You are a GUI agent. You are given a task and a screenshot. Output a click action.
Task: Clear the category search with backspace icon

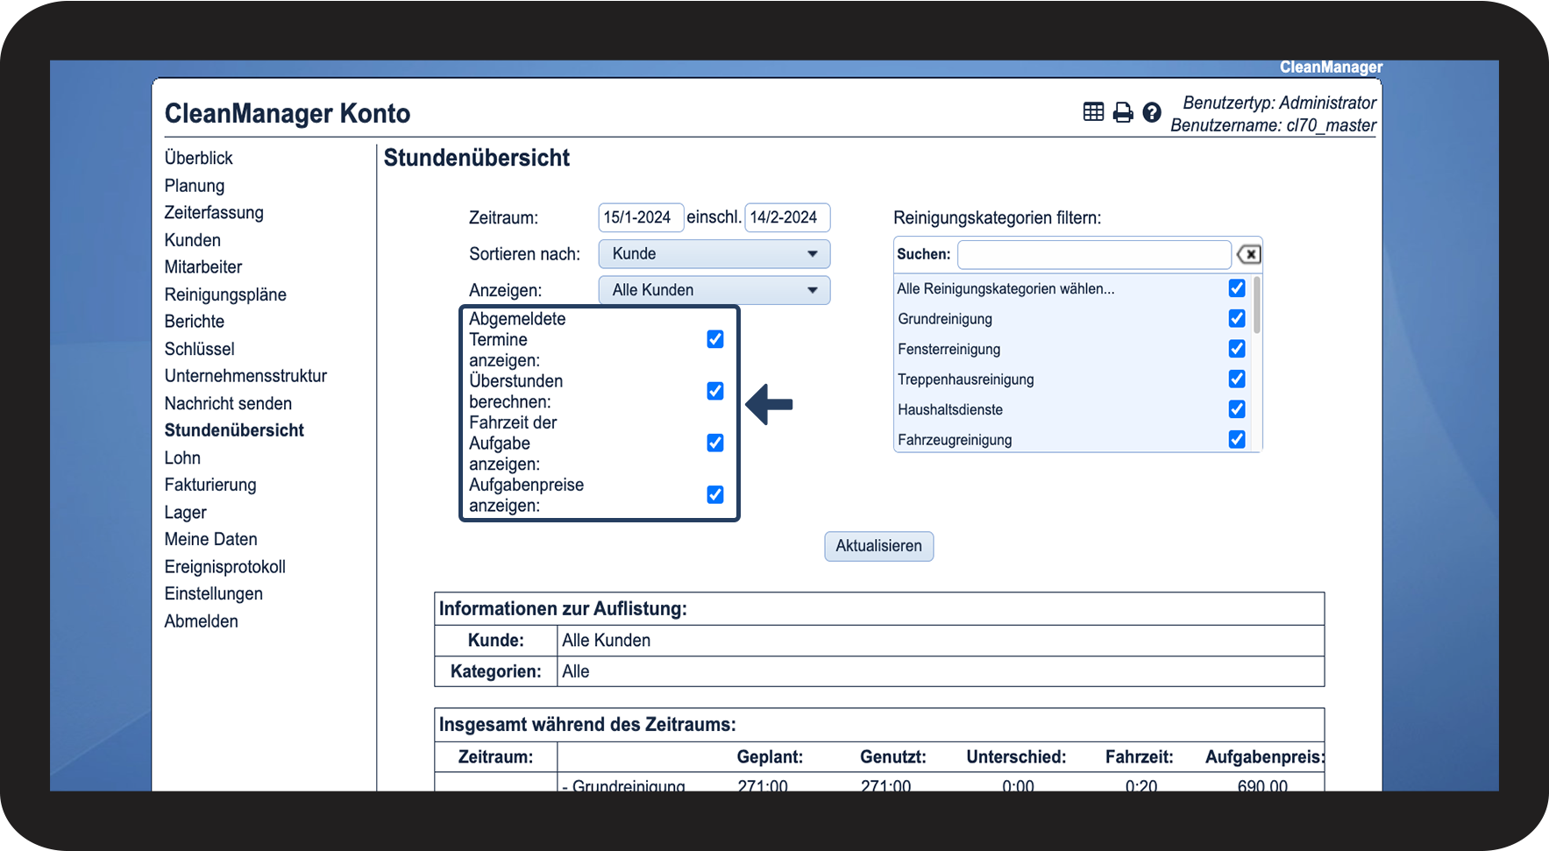tap(1248, 254)
